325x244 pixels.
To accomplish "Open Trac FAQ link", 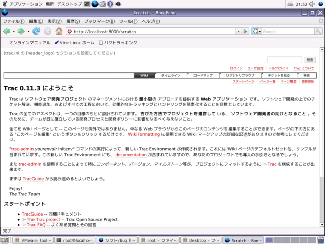I will (36, 225).
